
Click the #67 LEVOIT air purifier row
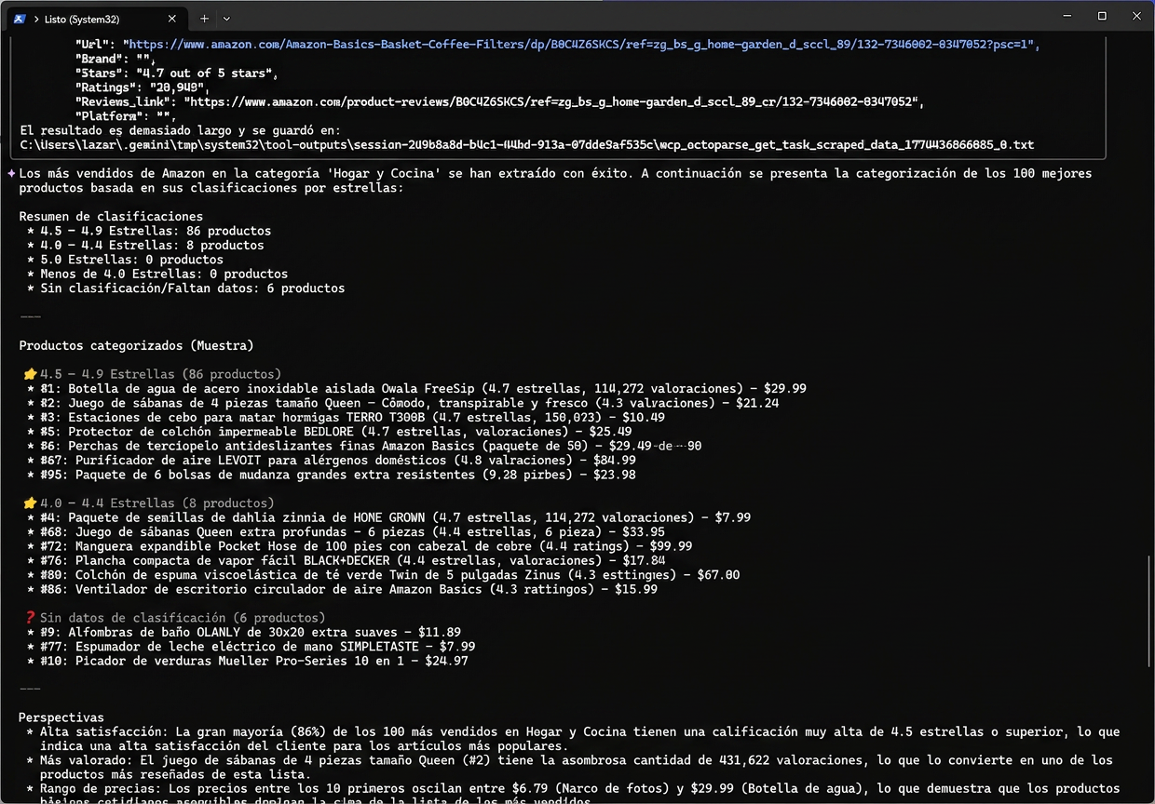332,461
